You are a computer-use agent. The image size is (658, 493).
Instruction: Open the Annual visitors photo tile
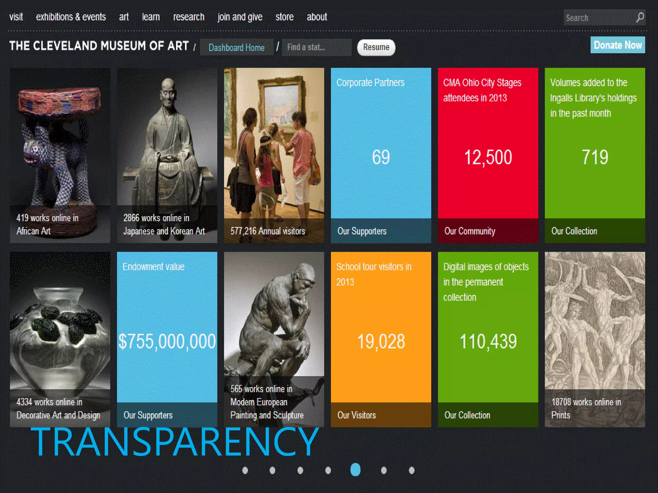coord(274,155)
